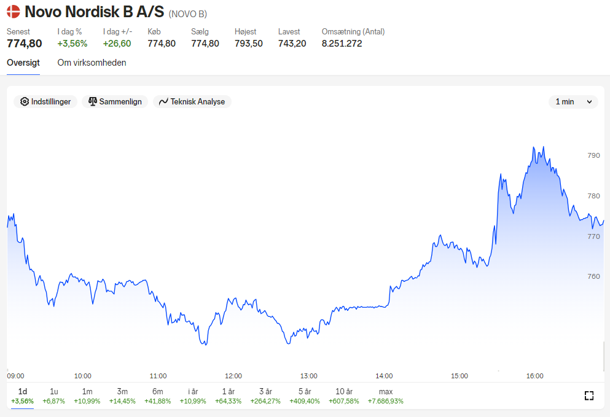The height and width of the screenshot is (417, 610).
Task: Select the 3 år time range
Action: (265, 396)
